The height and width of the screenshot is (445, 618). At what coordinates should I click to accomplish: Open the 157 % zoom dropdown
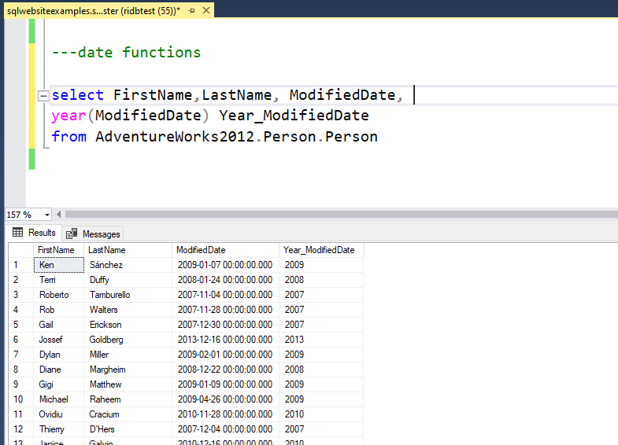pos(47,215)
